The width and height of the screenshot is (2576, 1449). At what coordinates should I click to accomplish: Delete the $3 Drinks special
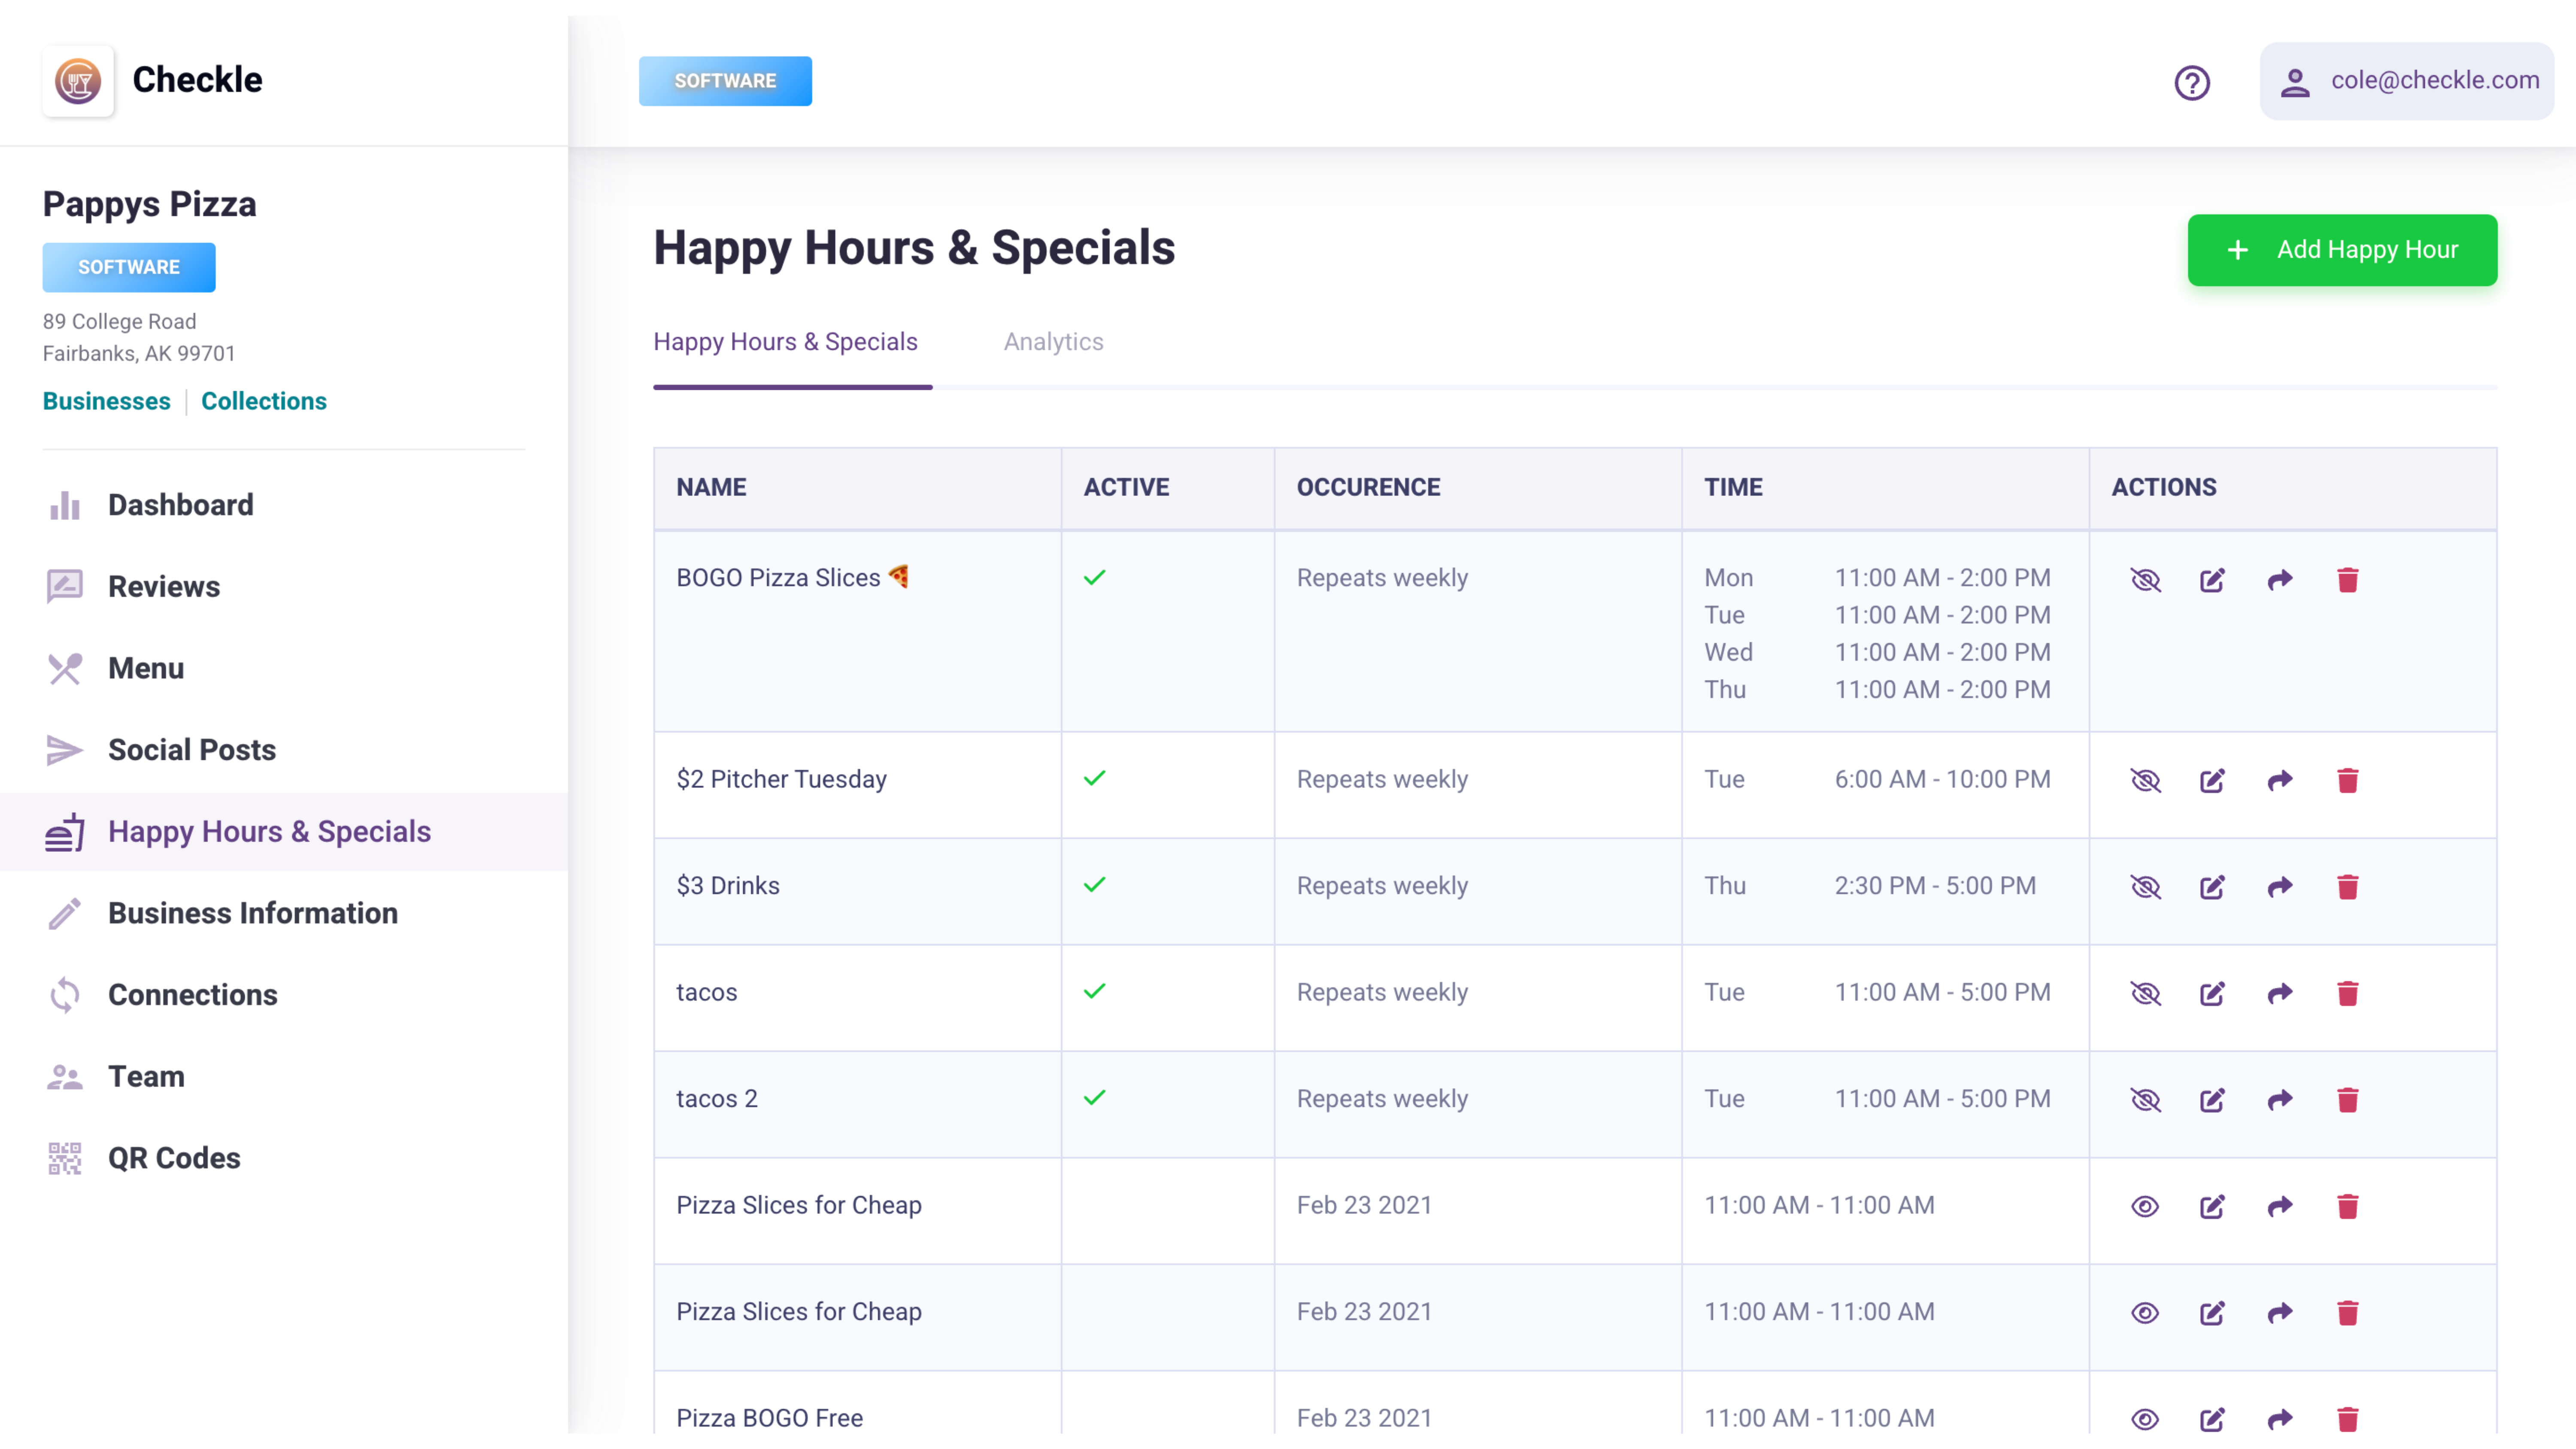(x=2347, y=887)
